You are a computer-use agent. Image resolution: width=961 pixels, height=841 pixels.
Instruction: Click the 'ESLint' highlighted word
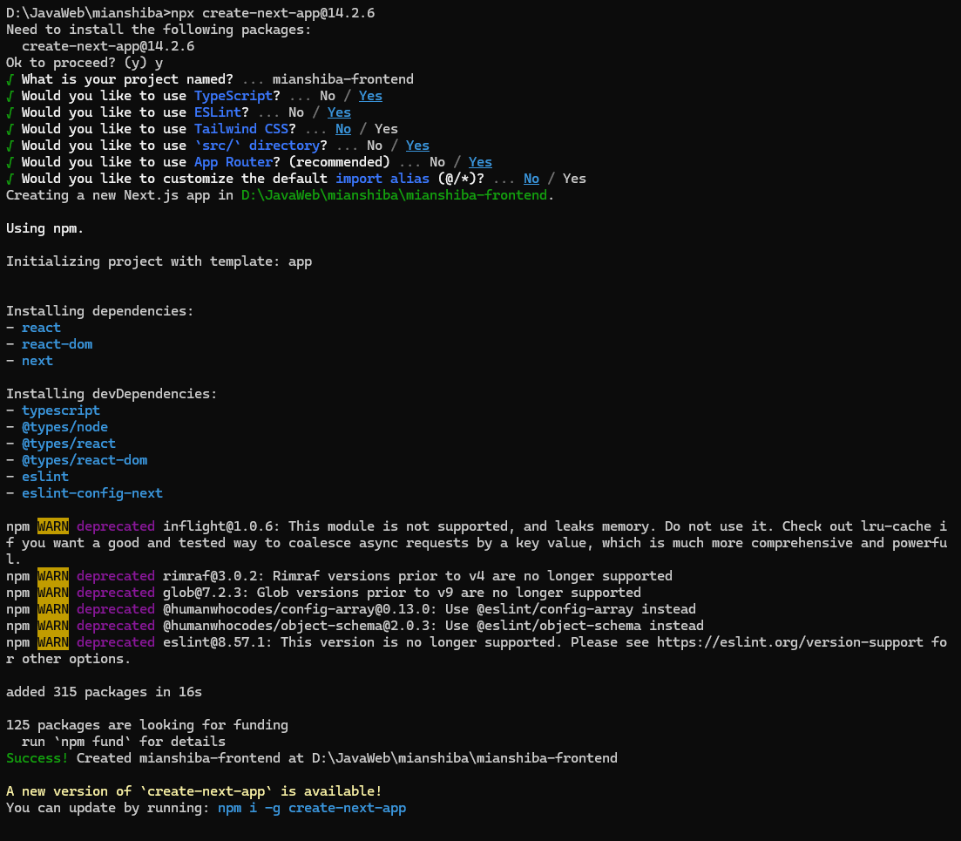pyautogui.click(x=218, y=112)
